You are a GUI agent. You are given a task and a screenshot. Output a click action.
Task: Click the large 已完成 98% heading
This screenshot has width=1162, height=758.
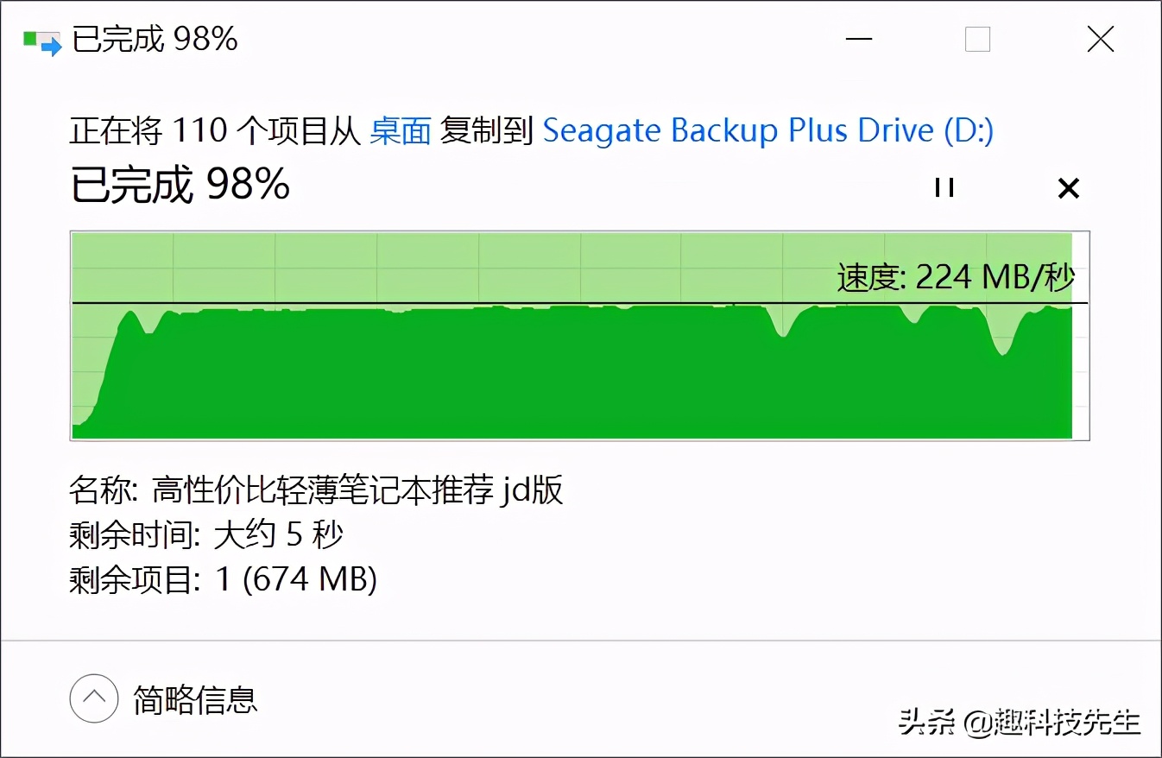(180, 184)
